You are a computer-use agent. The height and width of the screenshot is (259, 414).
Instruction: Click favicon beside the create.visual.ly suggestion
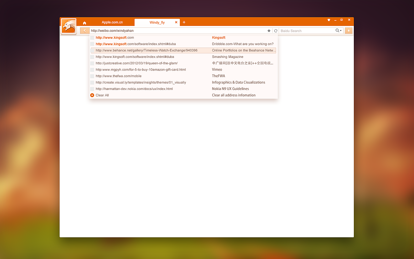(92, 83)
